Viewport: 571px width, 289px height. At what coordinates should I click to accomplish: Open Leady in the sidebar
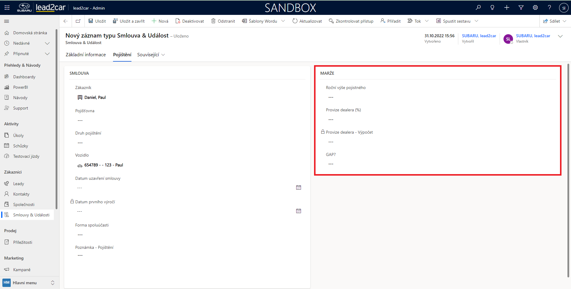pyautogui.click(x=18, y=184)
